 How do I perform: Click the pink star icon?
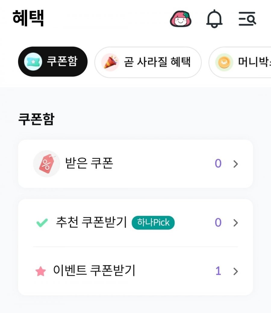coord(41,271)
